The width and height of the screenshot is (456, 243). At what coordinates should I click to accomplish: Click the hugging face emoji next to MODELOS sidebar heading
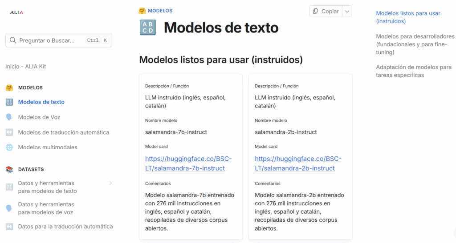coord(9,88)
